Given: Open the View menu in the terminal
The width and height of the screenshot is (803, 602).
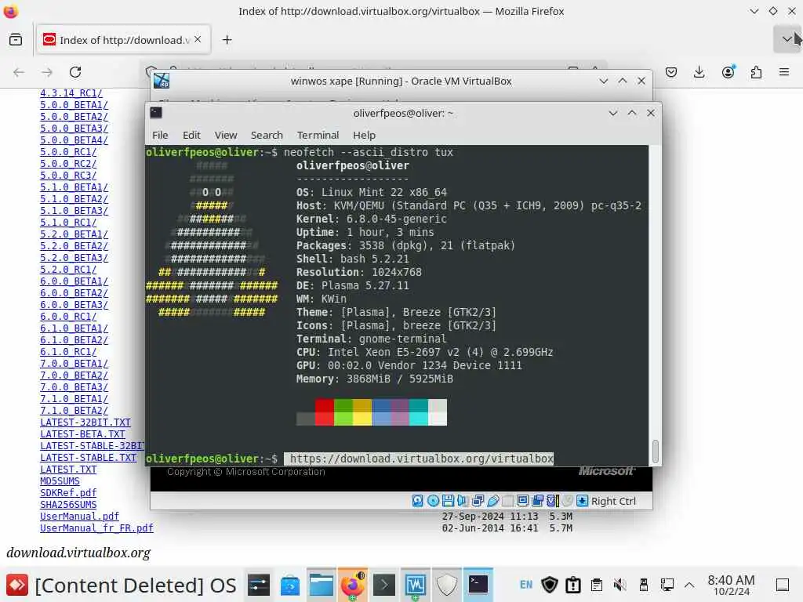Looking at the screenshot, I should tap(226, 135).
